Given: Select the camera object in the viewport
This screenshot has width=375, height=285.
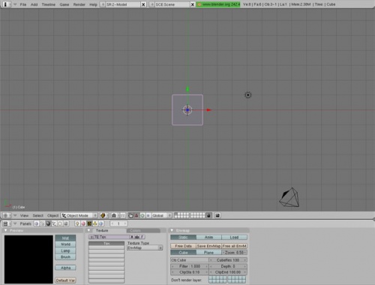Looking at the screenshot, I should [x=289, y=197].
